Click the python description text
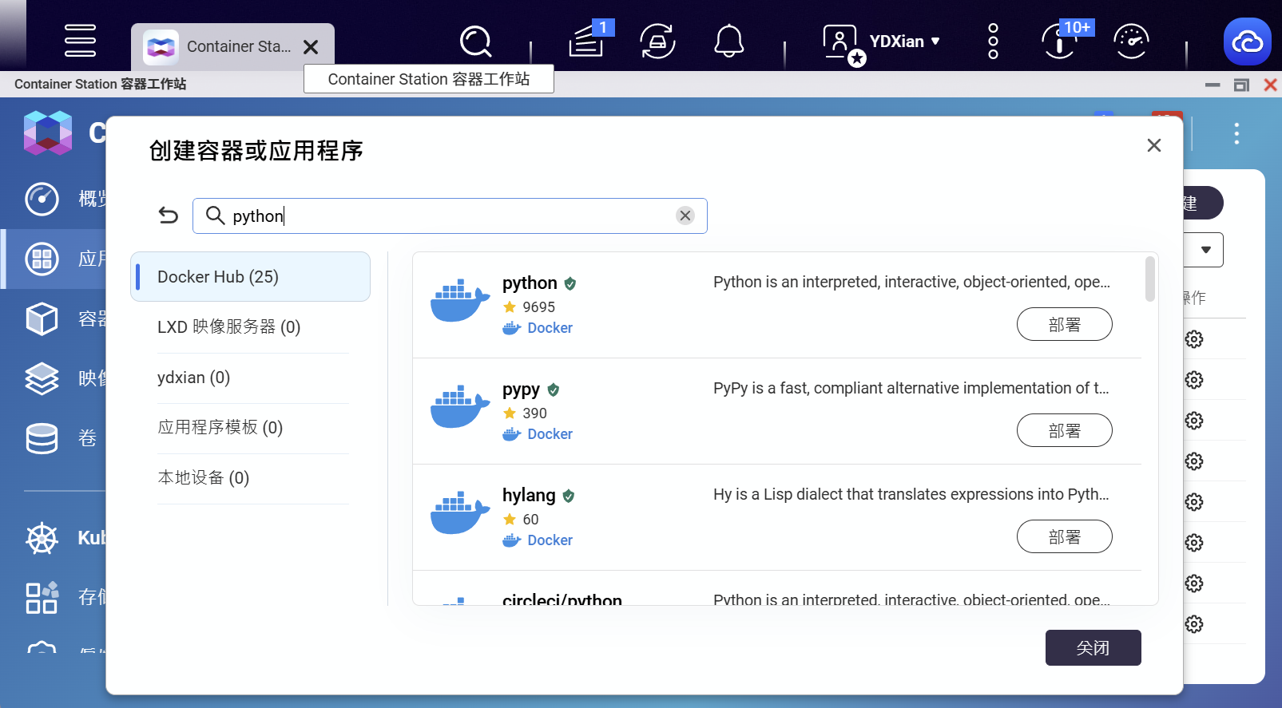 (911, 282)
